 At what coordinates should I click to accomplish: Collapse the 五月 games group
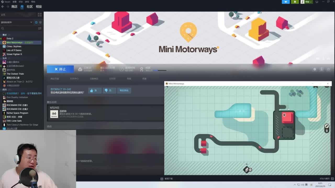[5, 58]
